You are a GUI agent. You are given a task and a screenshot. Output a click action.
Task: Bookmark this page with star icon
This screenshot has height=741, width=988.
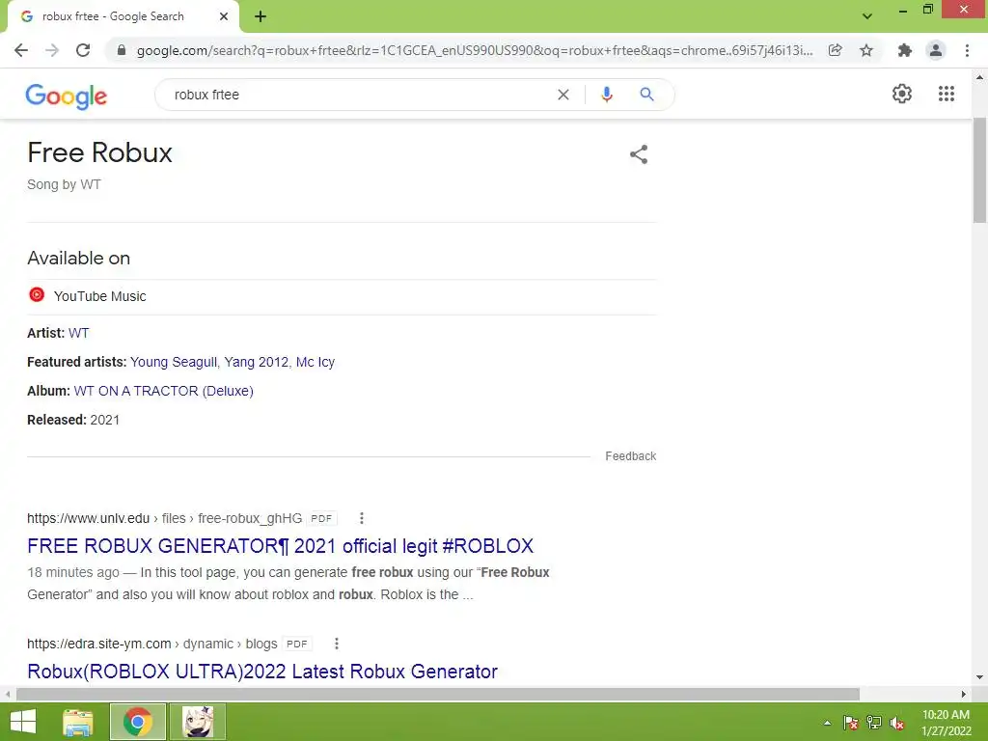tap(866, 50)
